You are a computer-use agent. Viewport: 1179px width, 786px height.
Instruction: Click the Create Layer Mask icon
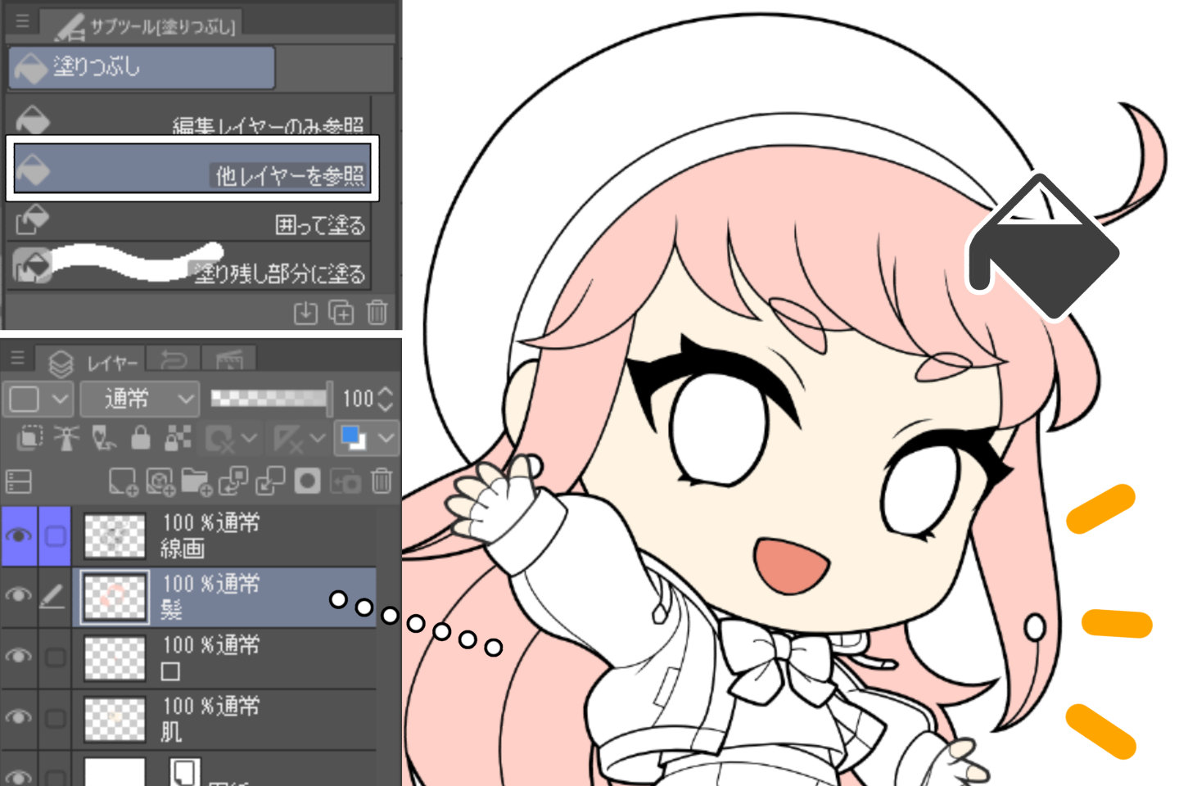click(x=308, y=481)
